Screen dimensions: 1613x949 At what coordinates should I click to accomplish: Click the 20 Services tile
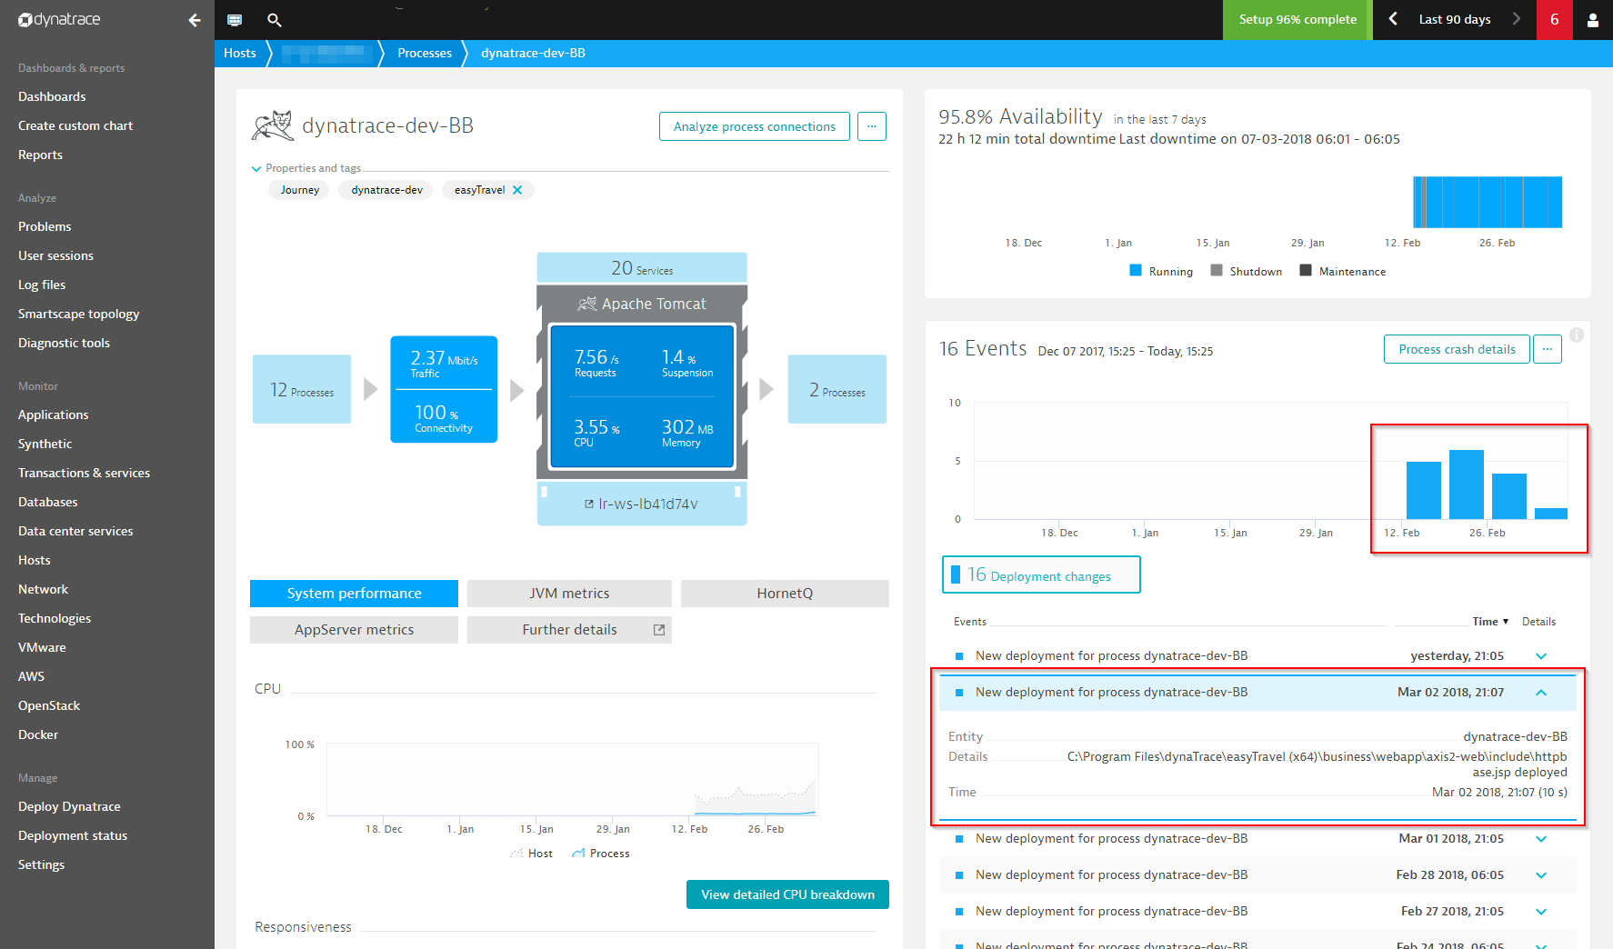tap(642, 267)
